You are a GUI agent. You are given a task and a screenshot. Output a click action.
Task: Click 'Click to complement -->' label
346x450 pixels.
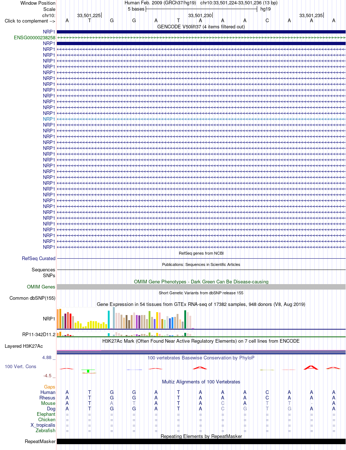click(30, 21)
